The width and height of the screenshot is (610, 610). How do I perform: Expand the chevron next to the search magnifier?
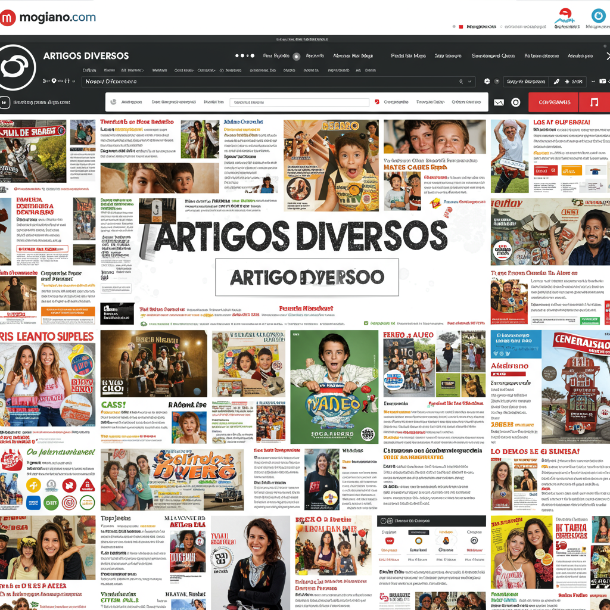coord(470,82)
